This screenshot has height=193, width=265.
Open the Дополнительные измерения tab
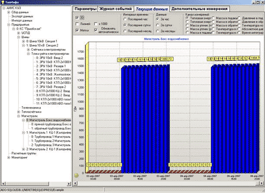199,9
